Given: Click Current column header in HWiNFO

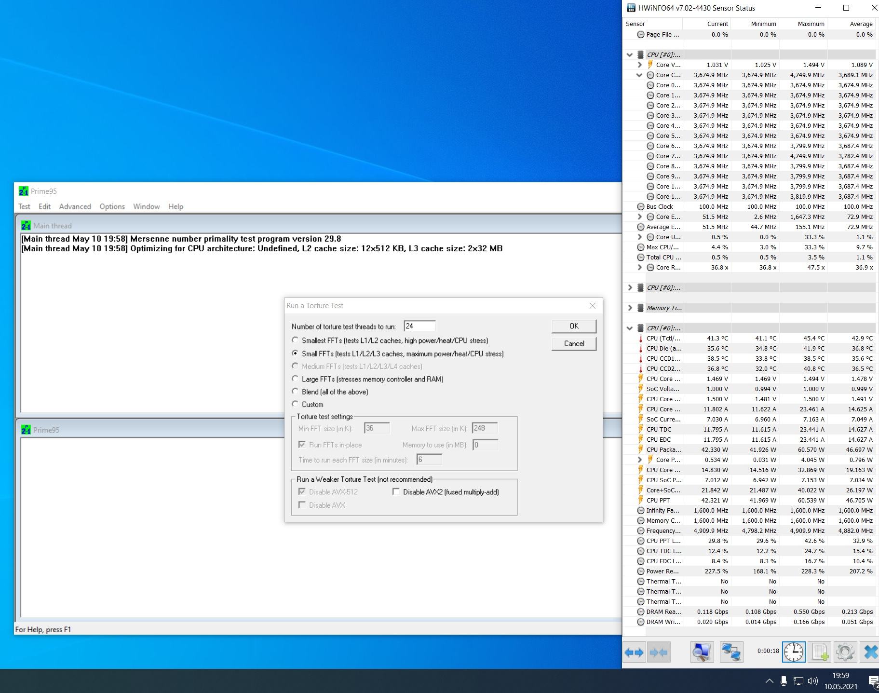Looking at the screenshot, I should pyautogui.click(x=707, y=24).
